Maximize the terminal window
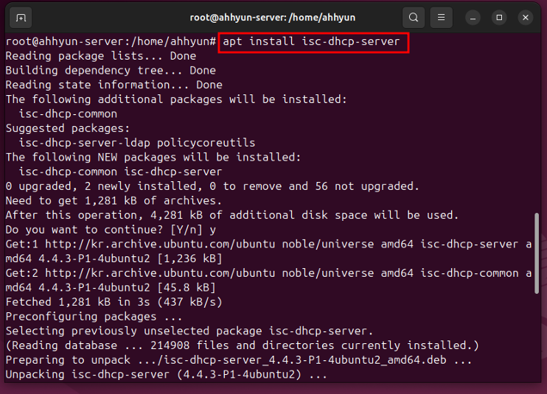The image size is (547, 394). pyautogui.click(x=499, y=18)
